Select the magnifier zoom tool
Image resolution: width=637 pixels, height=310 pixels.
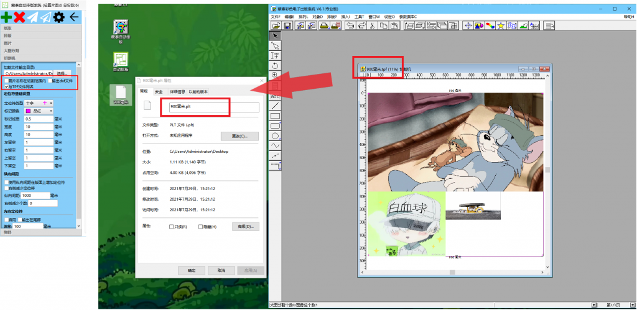tap(276, 75)
